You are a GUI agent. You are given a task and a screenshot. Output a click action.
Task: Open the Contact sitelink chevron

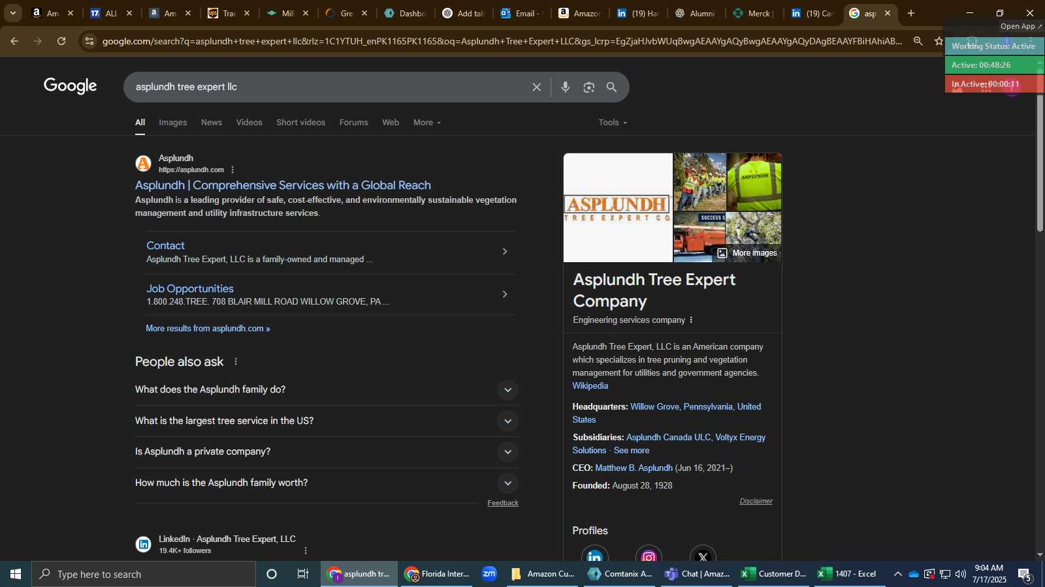click(504, 252)
